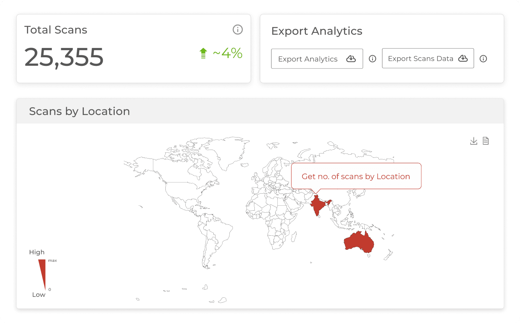Click cloud download icon in Export Analytics button

351,59
